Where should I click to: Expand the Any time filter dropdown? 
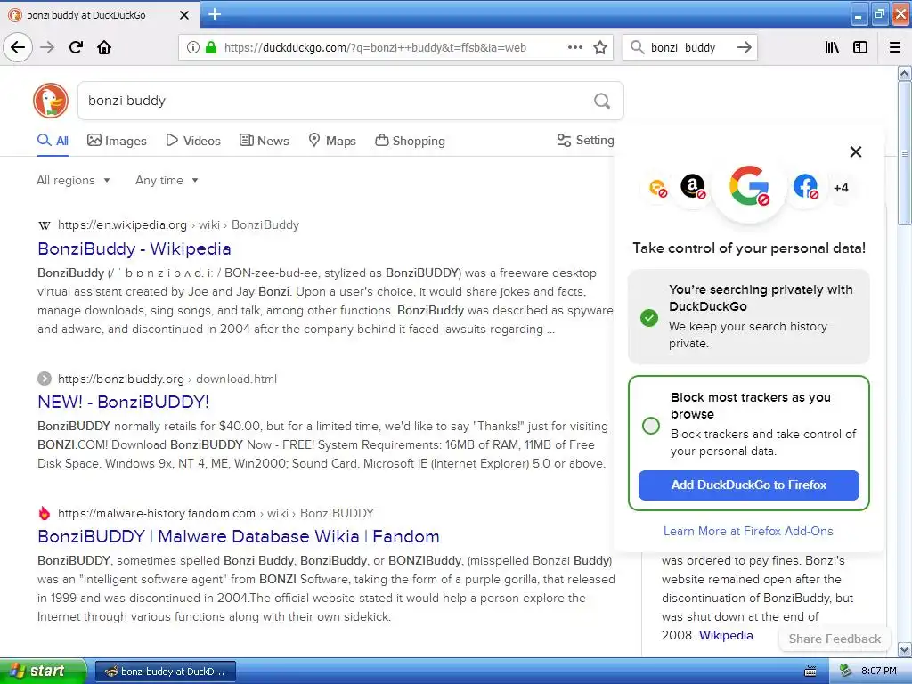click(x=167, y=180)
